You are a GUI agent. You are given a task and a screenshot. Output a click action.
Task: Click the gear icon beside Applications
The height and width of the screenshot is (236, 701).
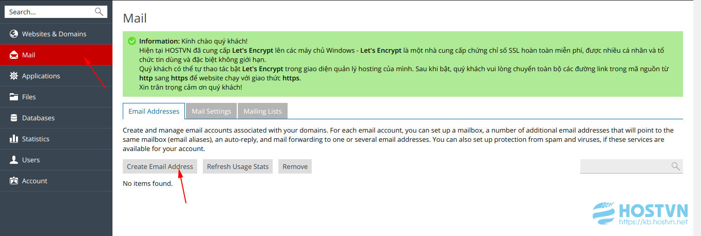click(x=14, y=76)
